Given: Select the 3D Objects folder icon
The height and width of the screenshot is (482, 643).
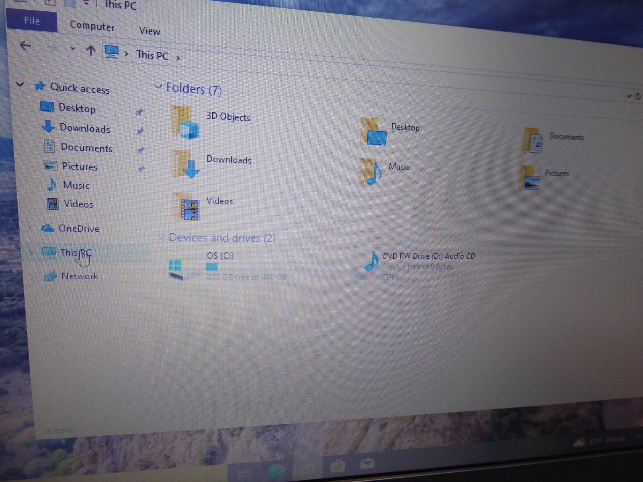Looking at the screenshot, I should 185,123.
